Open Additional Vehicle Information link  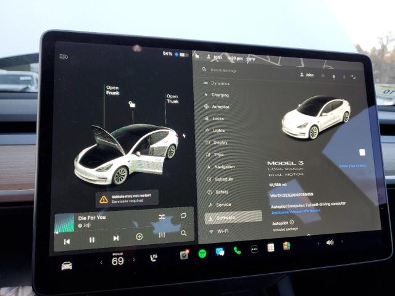(x=296, y=212)
